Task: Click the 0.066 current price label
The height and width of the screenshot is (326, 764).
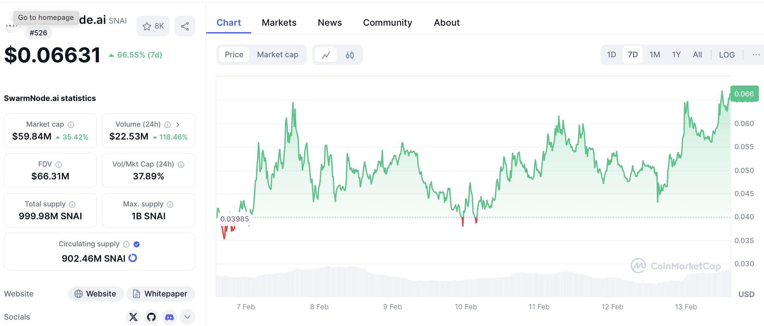Action: [x=744, y=94]
